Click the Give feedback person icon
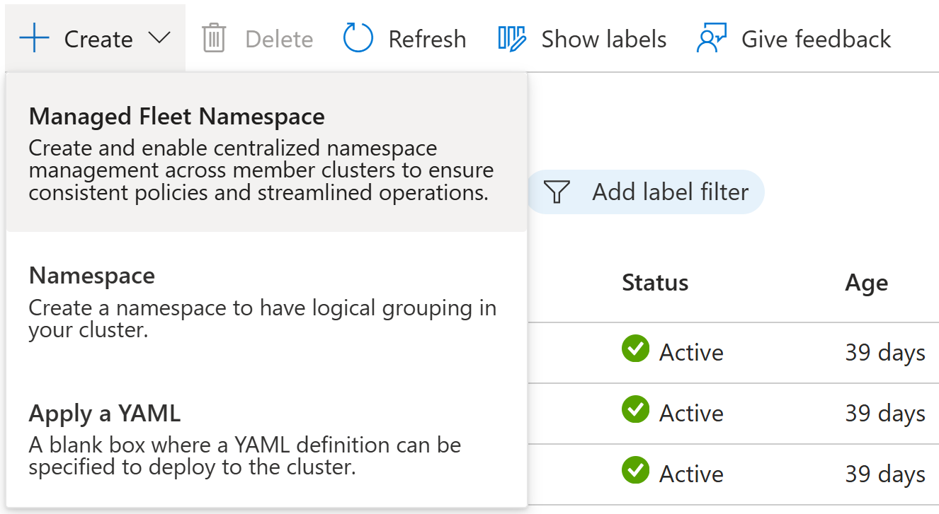This screenshot has width=939, height=514. pos(711,38)
